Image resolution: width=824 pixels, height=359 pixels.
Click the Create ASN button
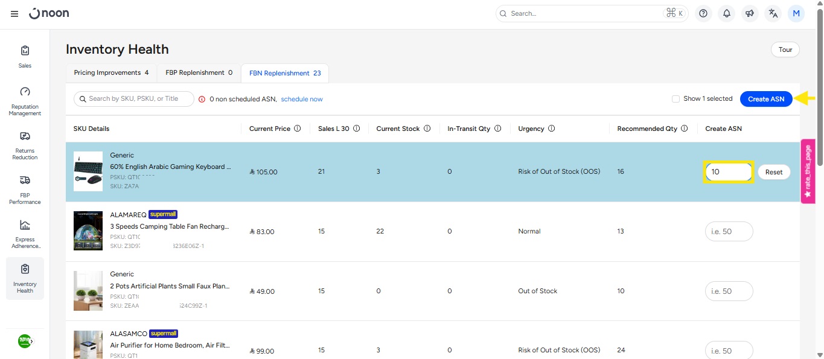click(766, 99)
